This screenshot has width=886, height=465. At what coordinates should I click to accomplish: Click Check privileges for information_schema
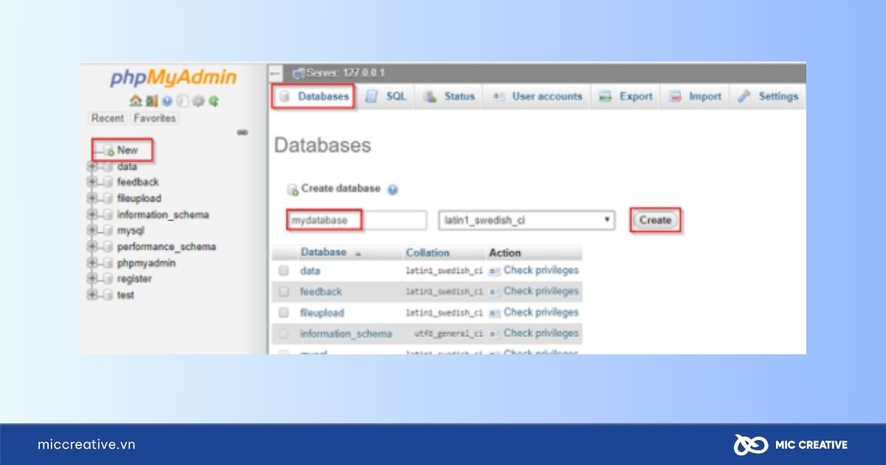tap(541, 334)
